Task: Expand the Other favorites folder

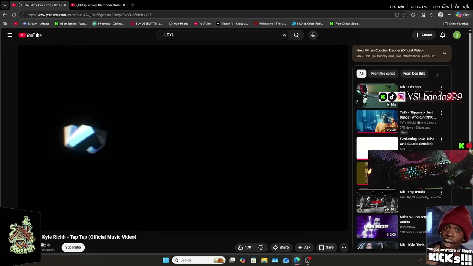Action: [456, 24]
